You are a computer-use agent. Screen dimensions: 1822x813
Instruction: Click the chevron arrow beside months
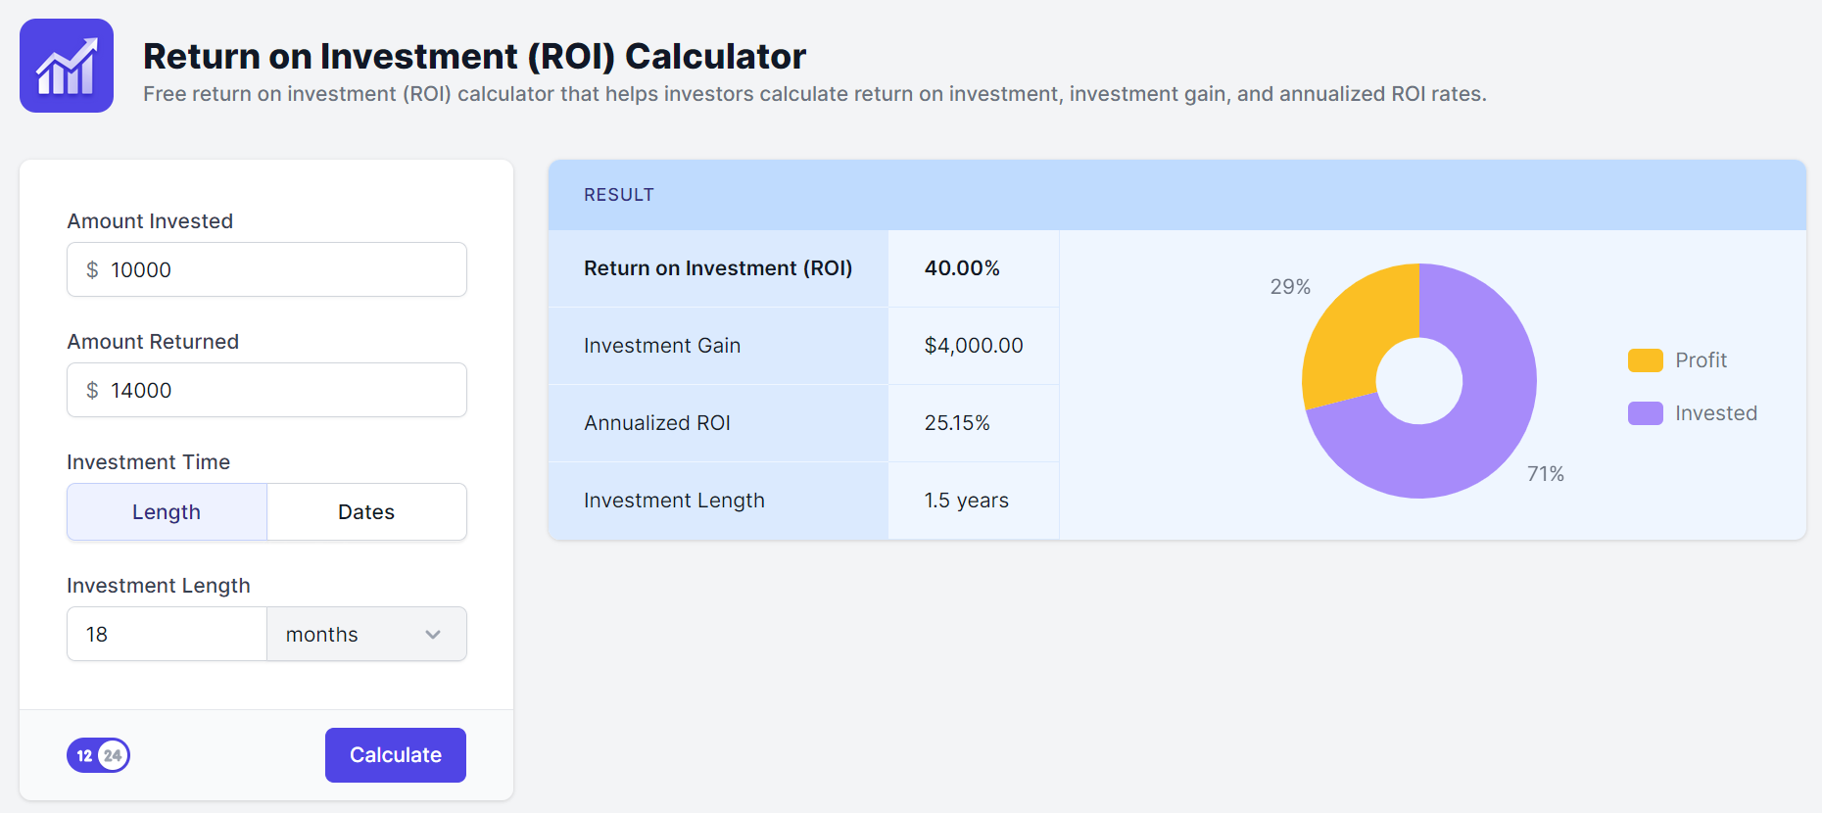(433, 635)
